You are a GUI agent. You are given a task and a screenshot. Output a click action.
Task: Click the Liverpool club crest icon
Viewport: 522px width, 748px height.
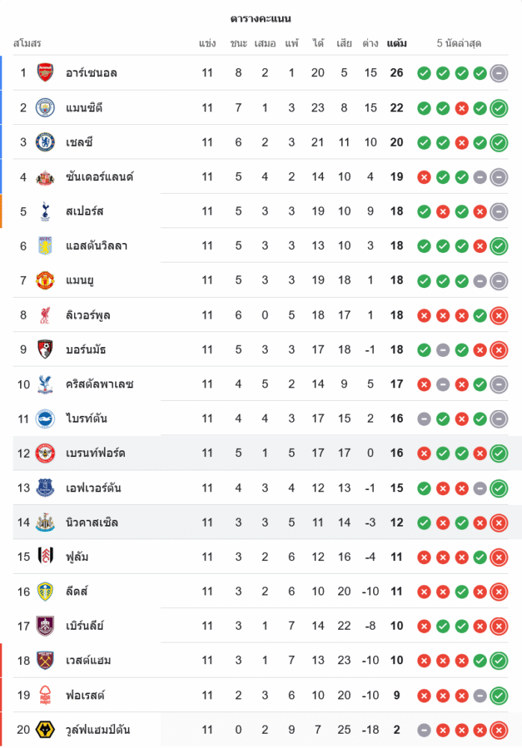46,315
